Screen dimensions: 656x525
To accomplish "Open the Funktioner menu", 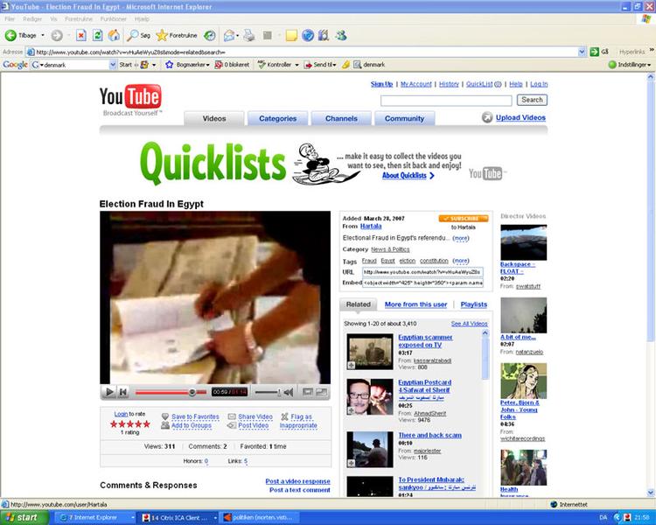I will pyautogui.click(x=113, y=19).
